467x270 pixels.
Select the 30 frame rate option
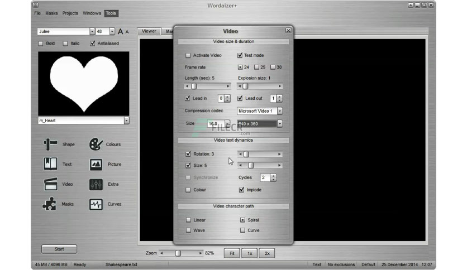pyautogui.click(x=273, y=67)
